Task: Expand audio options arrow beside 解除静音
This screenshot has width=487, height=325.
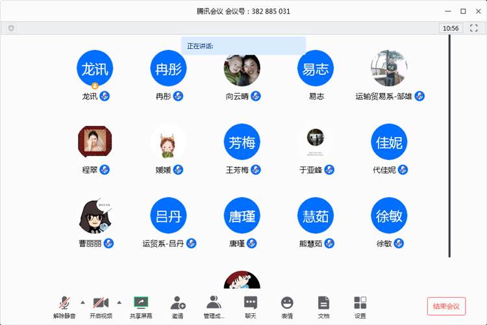Action: [x=82, y=302]
